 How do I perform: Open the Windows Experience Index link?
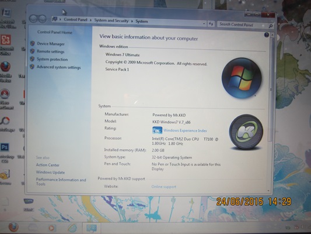pos(185,130)
